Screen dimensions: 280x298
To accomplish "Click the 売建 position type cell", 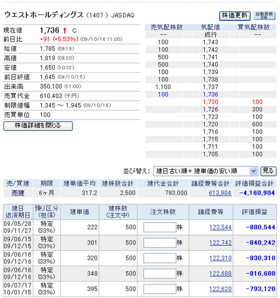I will (18, 193).
